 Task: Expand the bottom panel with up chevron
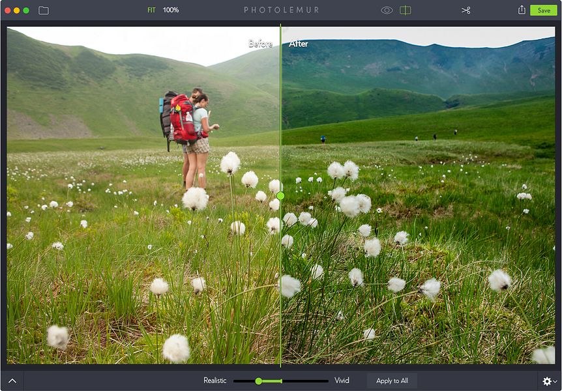pyautogui.click(x=12, y=381)
